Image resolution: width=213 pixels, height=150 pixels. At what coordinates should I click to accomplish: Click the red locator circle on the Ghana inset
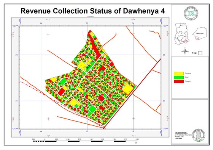click(x=186, y=41)
